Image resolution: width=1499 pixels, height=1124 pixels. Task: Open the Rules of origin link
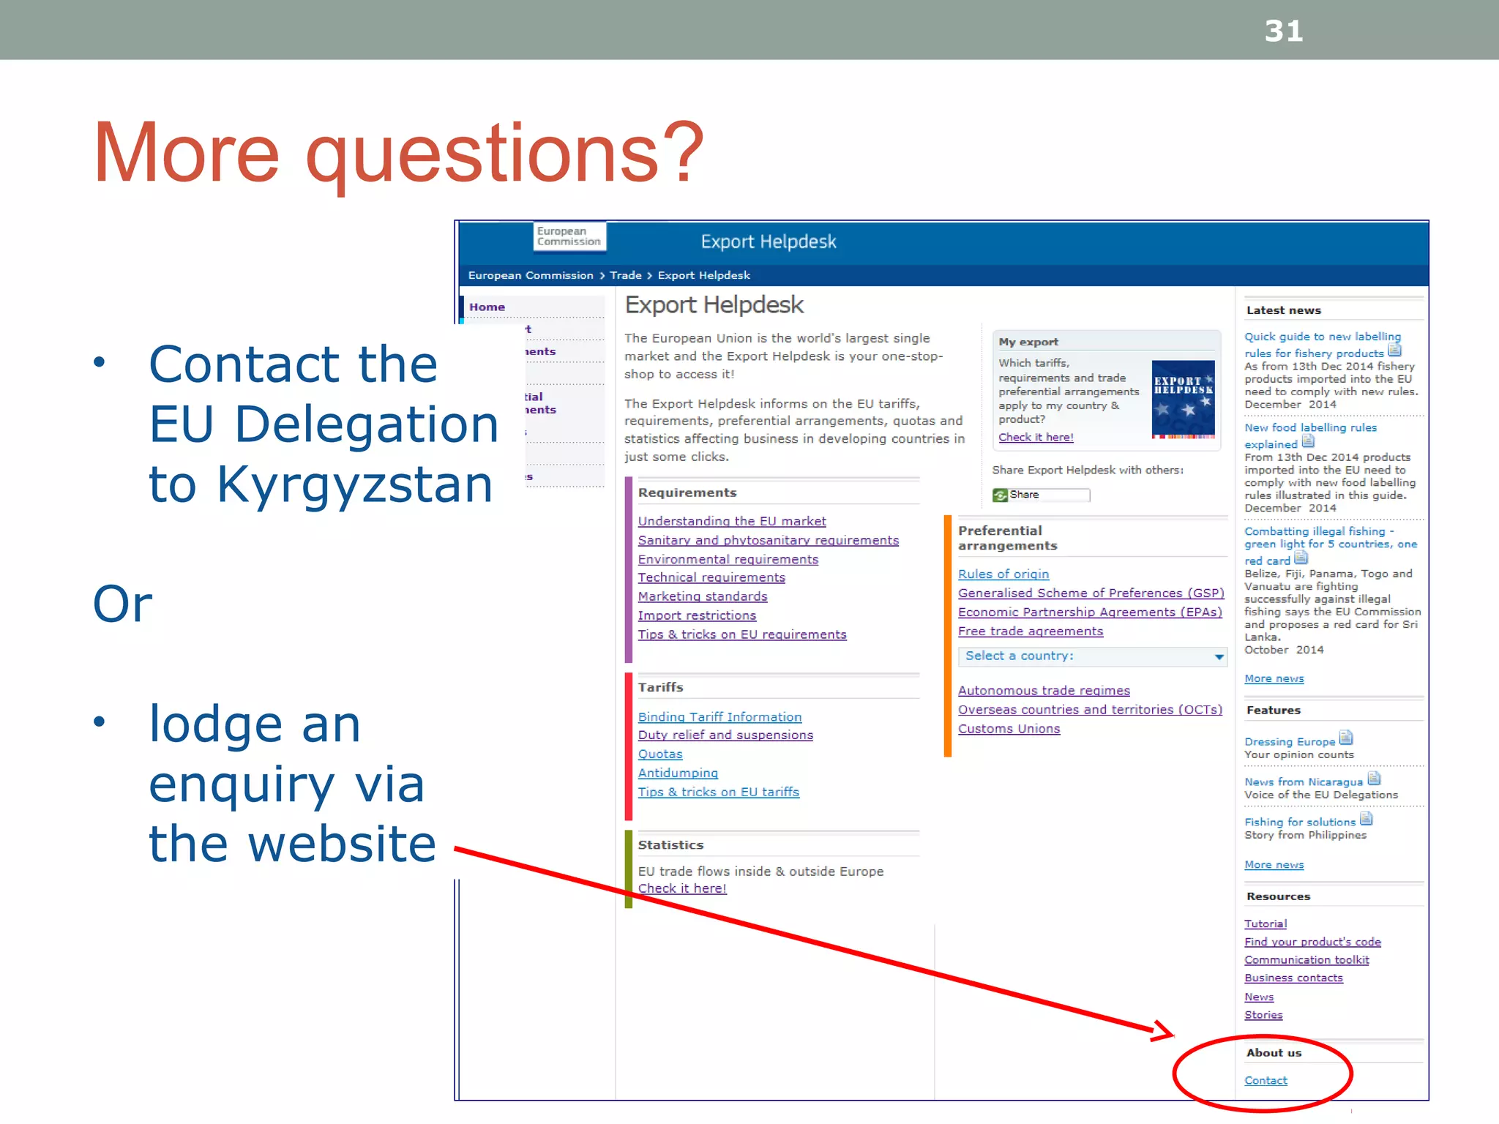pos(1003,574)
